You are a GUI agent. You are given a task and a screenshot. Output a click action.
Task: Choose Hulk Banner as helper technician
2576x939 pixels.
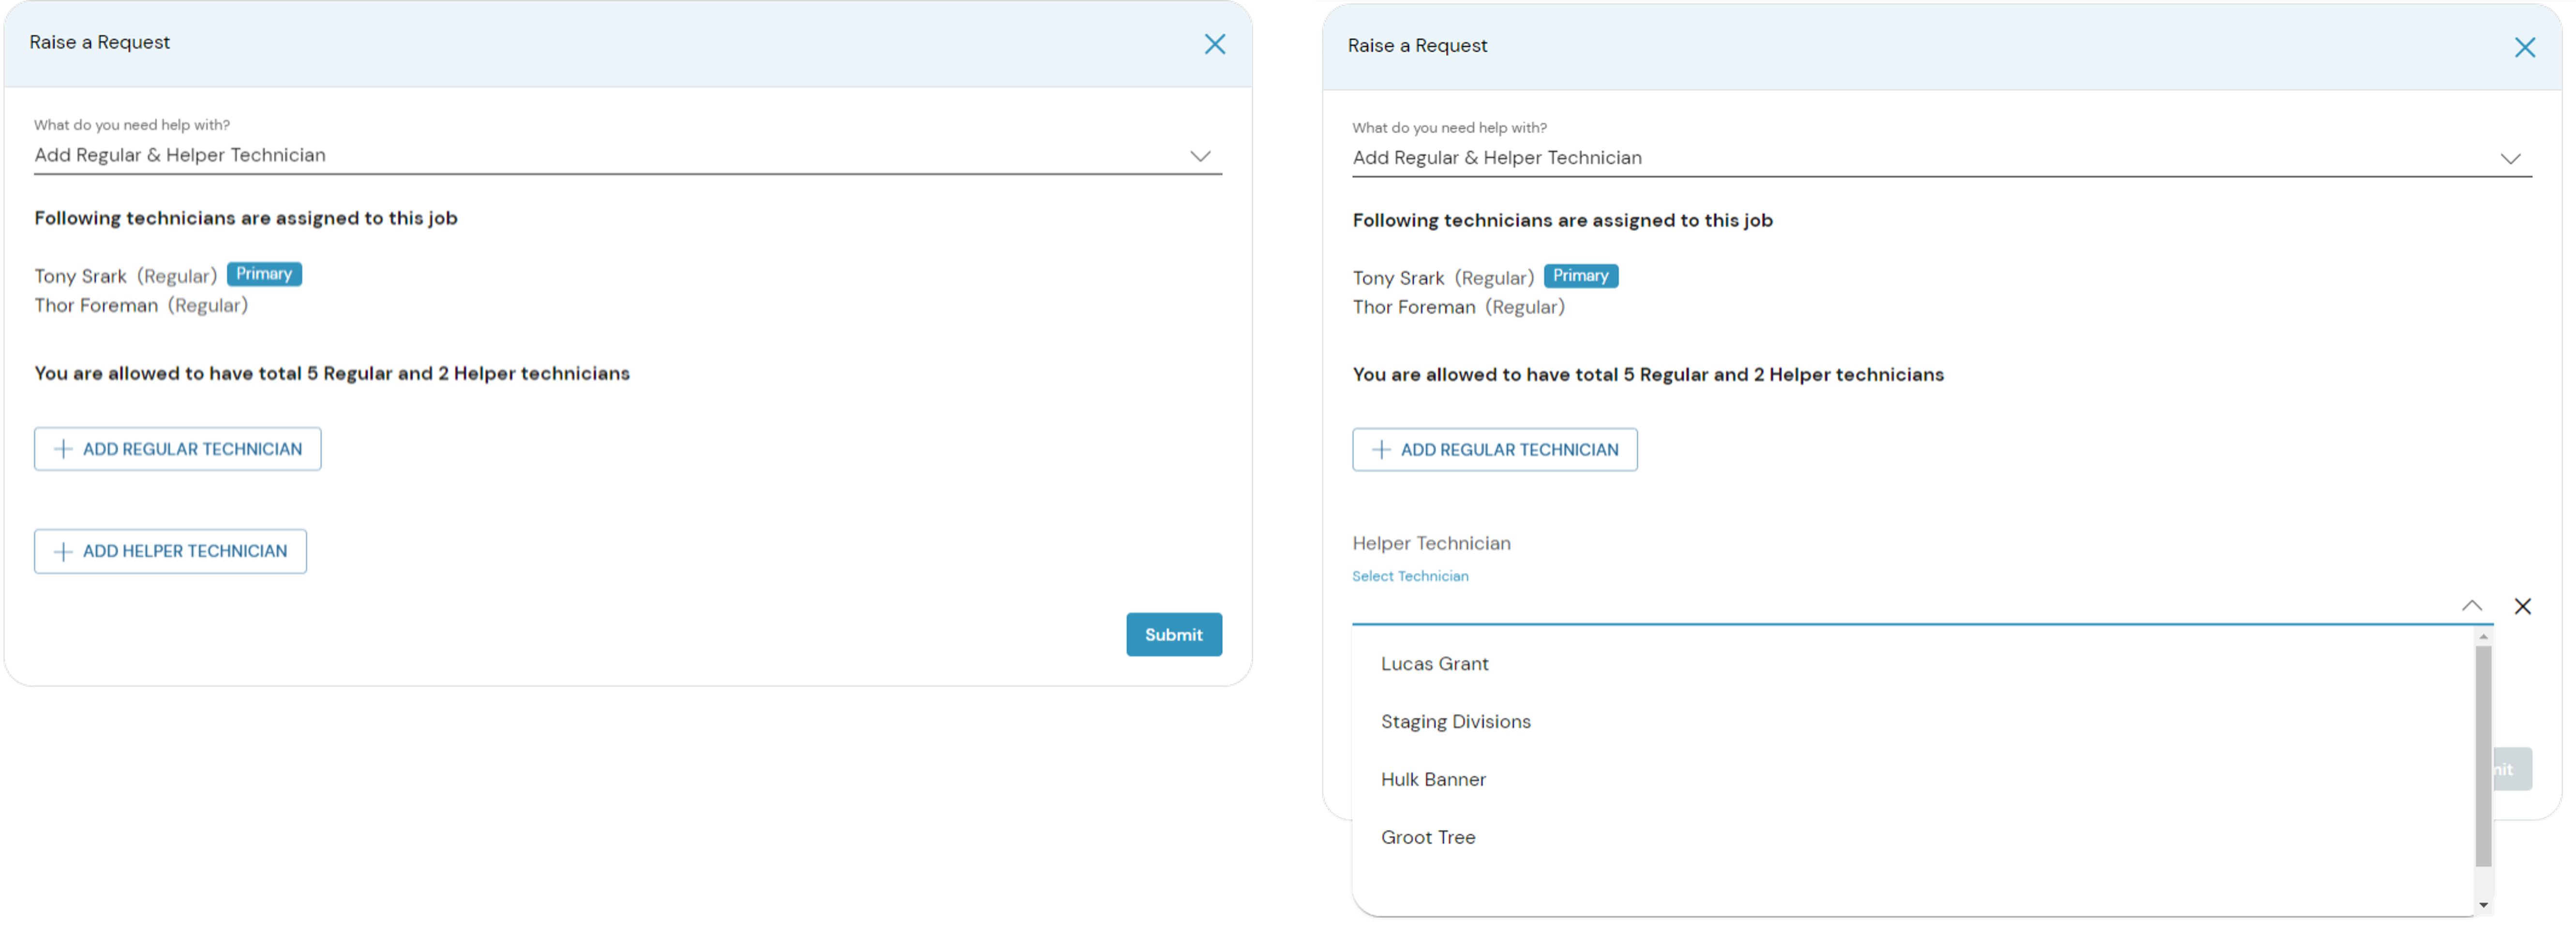pos(1433,779)
